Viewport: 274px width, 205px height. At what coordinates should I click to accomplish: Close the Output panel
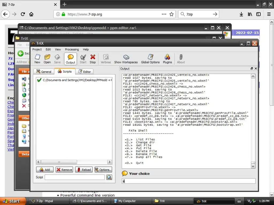256,69
